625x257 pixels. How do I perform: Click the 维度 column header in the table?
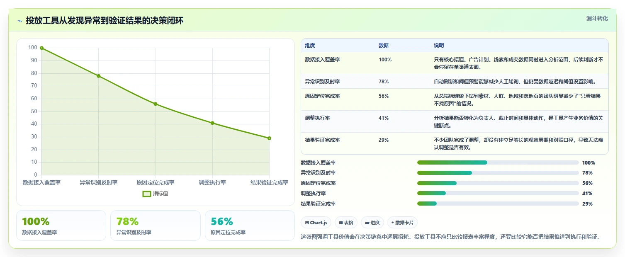coord(310,46)
